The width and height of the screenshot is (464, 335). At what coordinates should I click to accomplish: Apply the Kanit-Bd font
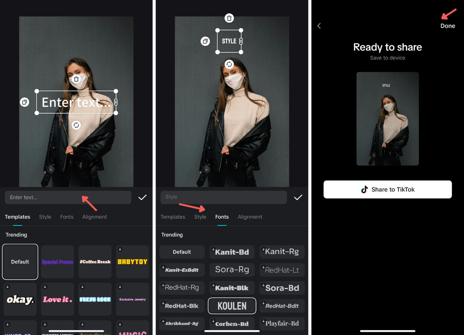pyautogui.click(x=232, y=252)
